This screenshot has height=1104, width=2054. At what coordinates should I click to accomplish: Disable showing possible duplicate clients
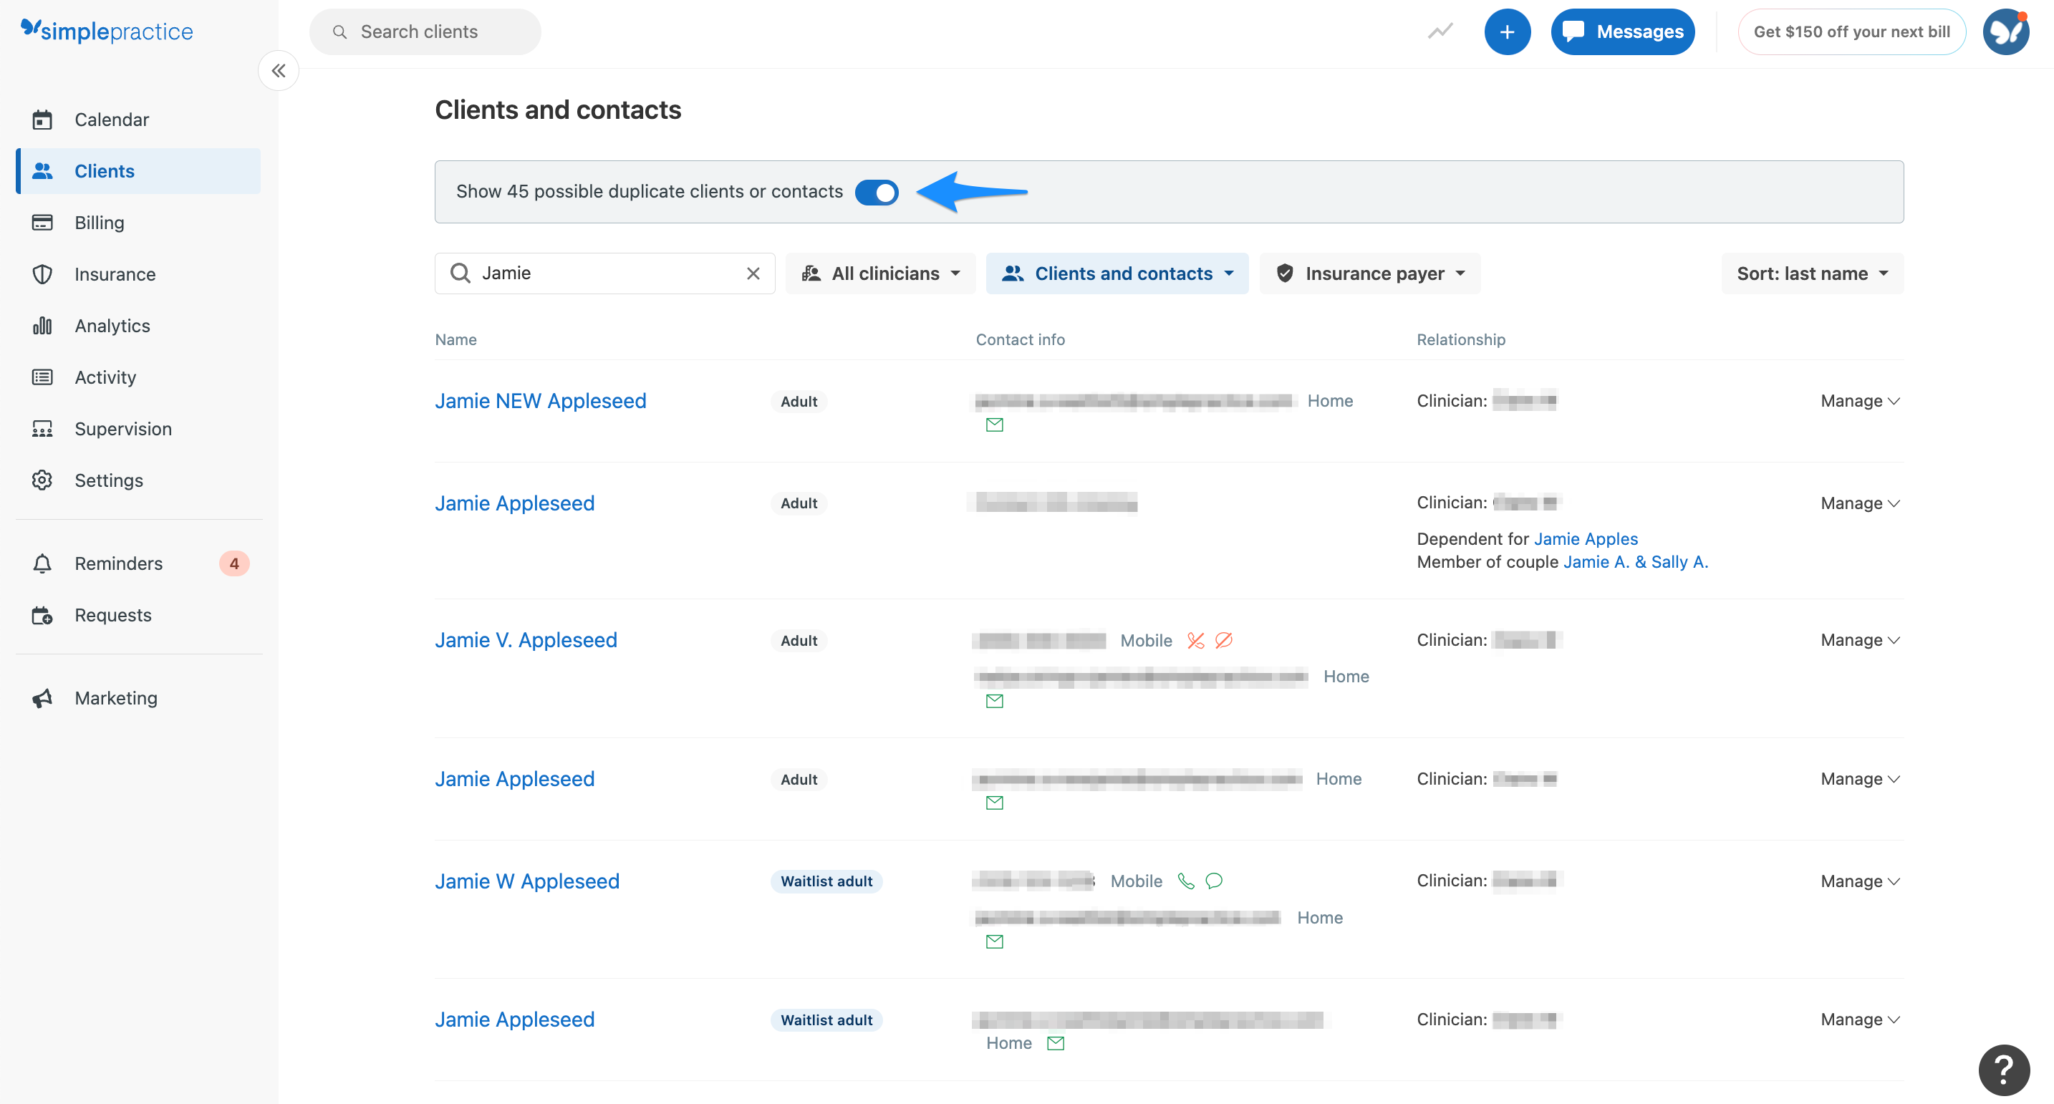tap(877, 192)
